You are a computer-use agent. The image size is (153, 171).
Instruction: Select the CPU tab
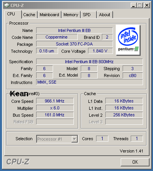pos(13,14)
